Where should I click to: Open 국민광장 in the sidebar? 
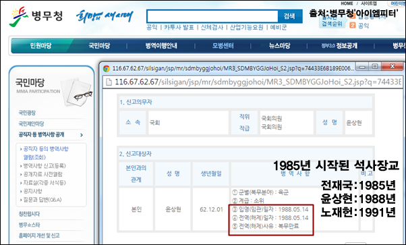click(27, 113)
